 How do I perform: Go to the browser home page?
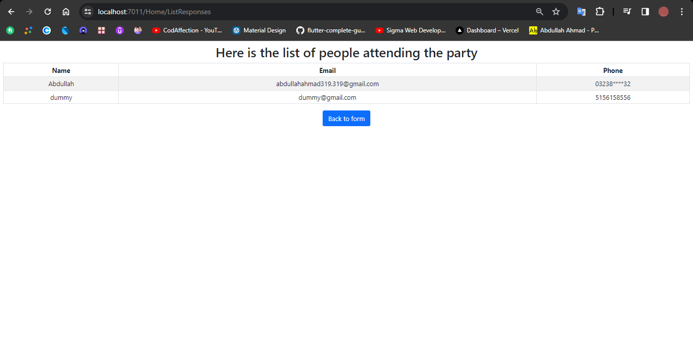(66, 12)
